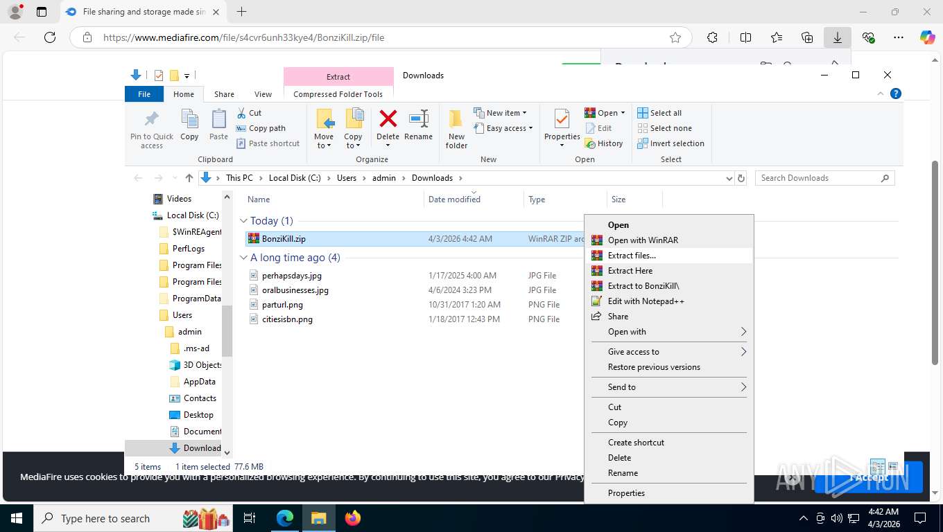Click Select none in the ribbon
Image resolution: width=943 pixels, height=532 pixels.
664,128
